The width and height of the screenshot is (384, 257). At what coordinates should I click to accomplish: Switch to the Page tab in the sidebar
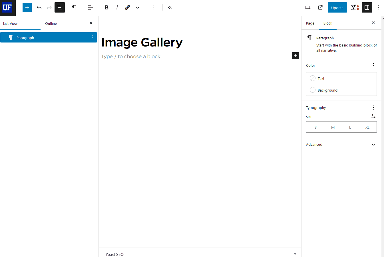point(310,23)
